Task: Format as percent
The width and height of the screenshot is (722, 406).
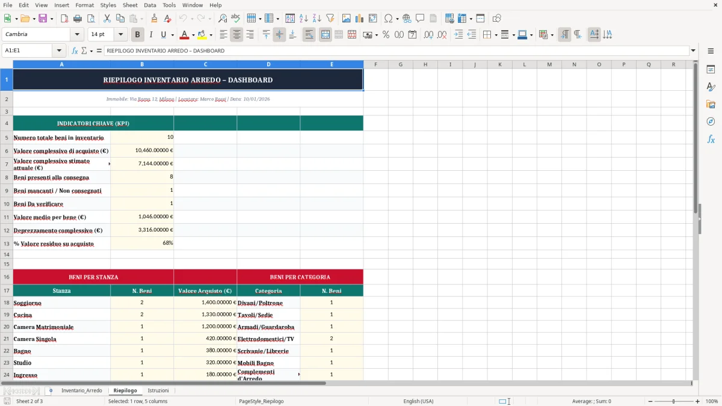Action: point(386,35)
